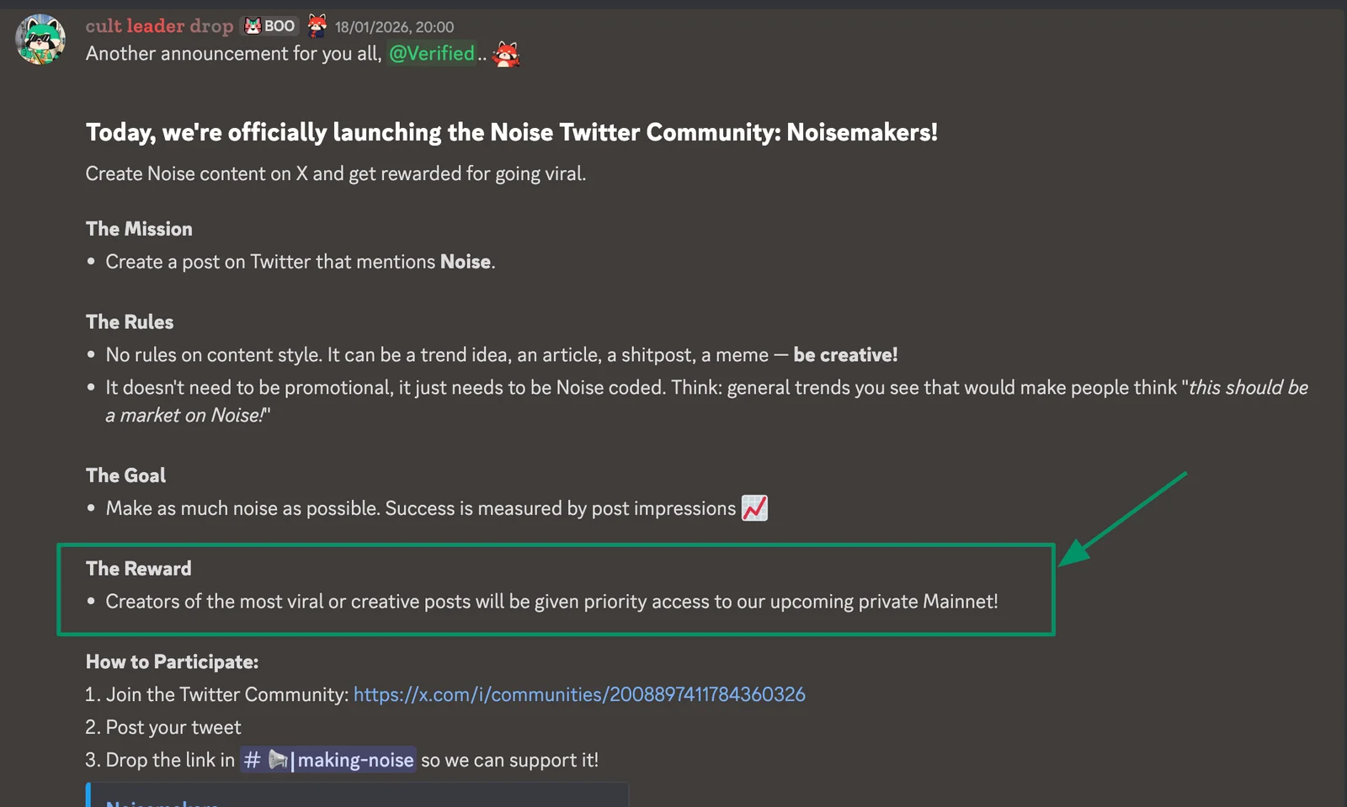Click the 18/01/2026, 20:00 message timestamp
The width and height of the screenshot is (1347, 807).
pyautogui.click(x=394, y=27)
